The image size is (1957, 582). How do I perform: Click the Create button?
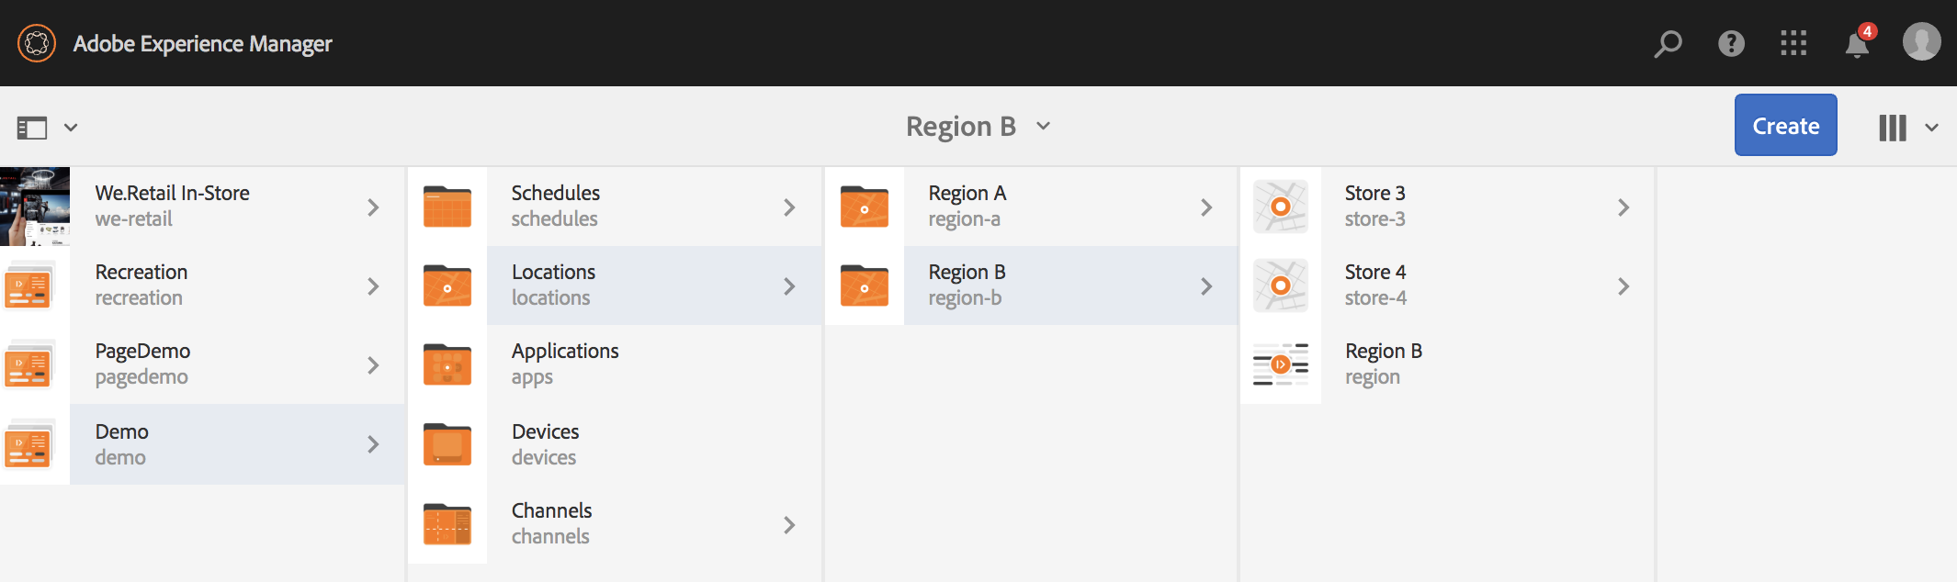coord(1785,126)
